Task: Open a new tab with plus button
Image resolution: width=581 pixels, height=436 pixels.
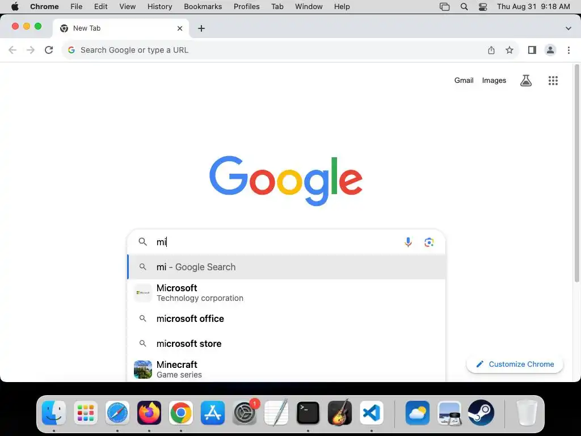Action: tap(201, 28)
